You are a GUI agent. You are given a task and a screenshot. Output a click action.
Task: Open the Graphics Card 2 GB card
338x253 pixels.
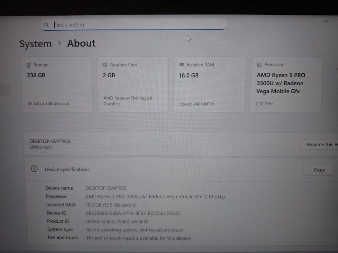(133, 84)
